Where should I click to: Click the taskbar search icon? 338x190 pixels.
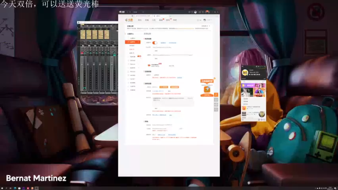6,188
